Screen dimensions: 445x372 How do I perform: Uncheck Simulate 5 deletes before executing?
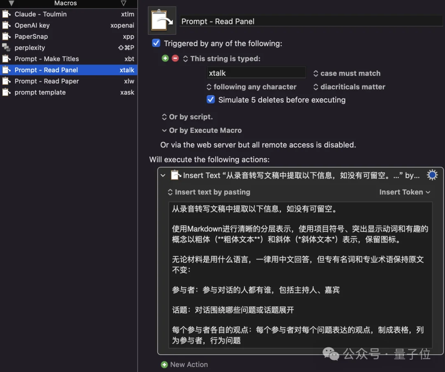pyautogui.click(x=211, y=99)
